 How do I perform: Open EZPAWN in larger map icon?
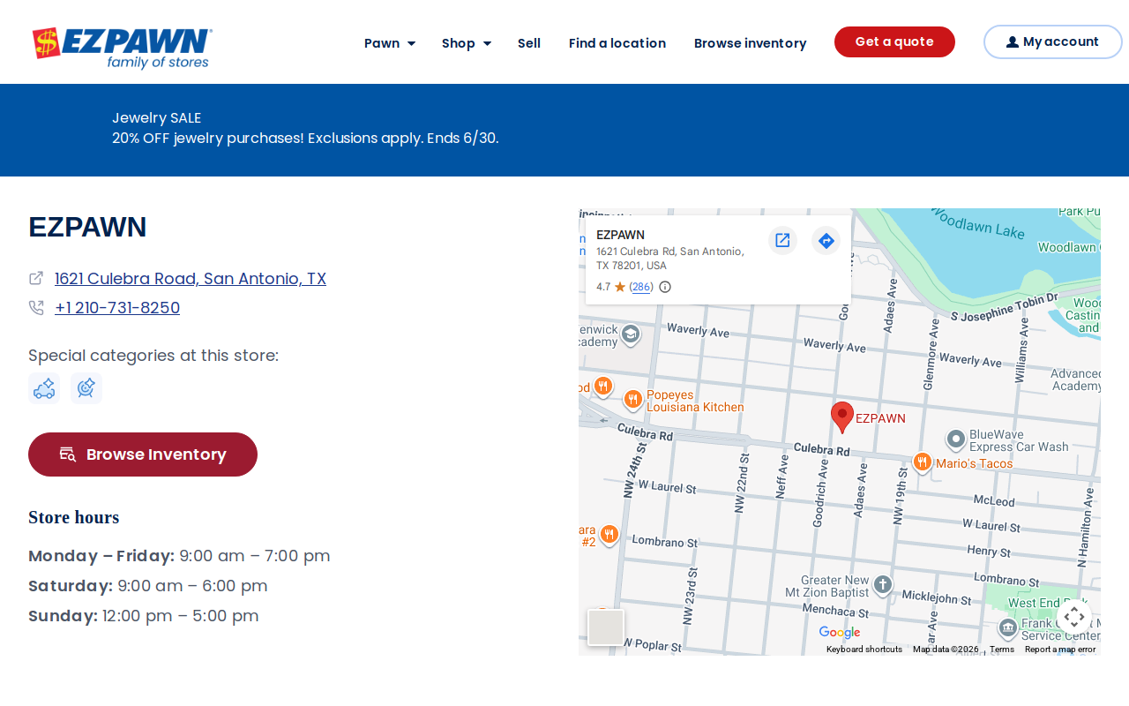[x=782, y=240]
